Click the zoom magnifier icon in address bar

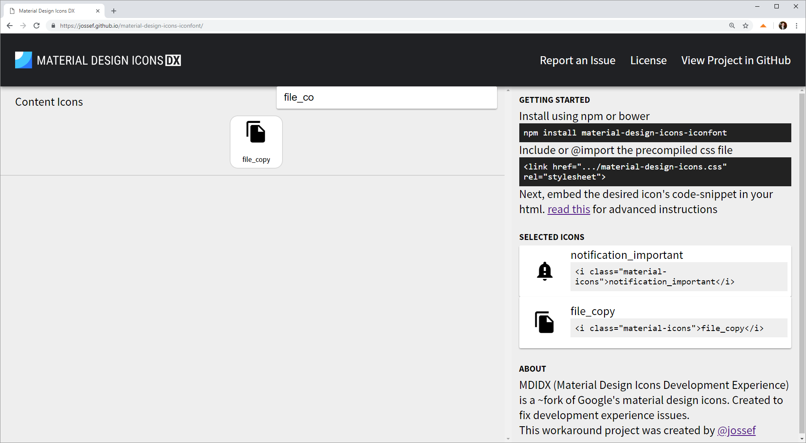click(x=732, y=26)
